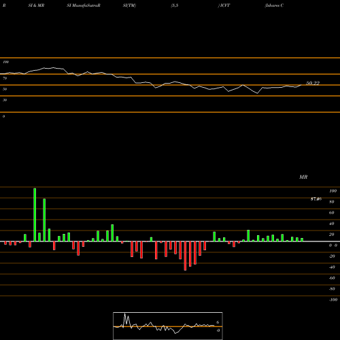The height and width of the screenshot is (340, 340).
Task: Click the MRSI value label 57.46
Action: (x=316, y=199)
